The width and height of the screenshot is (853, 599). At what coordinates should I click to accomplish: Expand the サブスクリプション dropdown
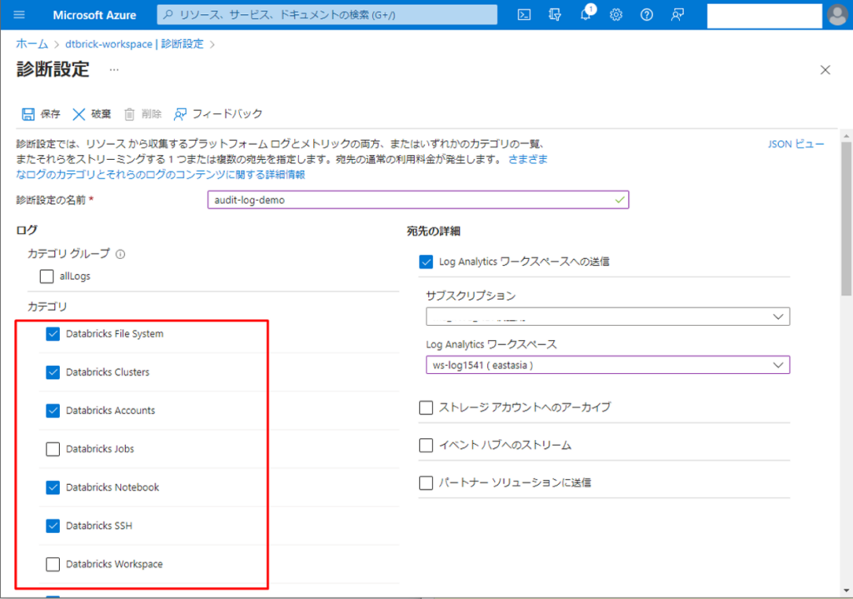point(607,317)
